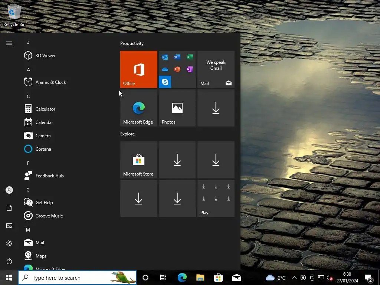Click the 'G' letter header
Viewport: 380px width, 285px height.
28,190
